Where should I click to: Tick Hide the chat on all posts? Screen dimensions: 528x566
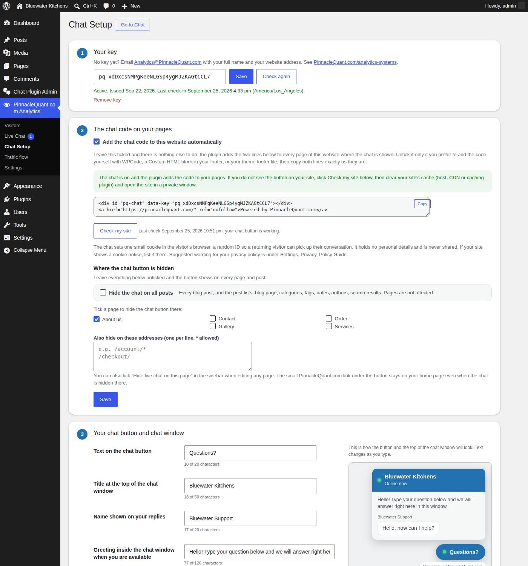coord(103,292)
